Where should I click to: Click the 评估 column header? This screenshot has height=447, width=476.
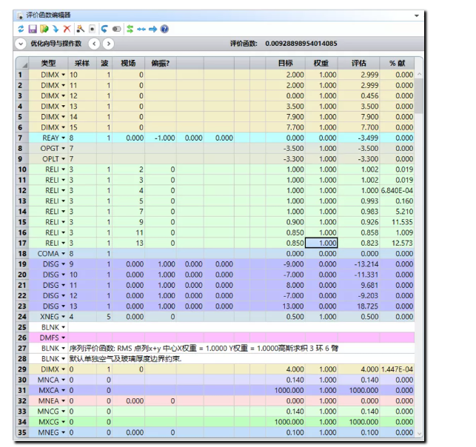tap(358, 63)
